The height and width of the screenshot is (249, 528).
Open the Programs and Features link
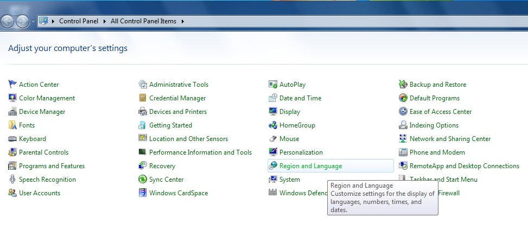[52, 166]
